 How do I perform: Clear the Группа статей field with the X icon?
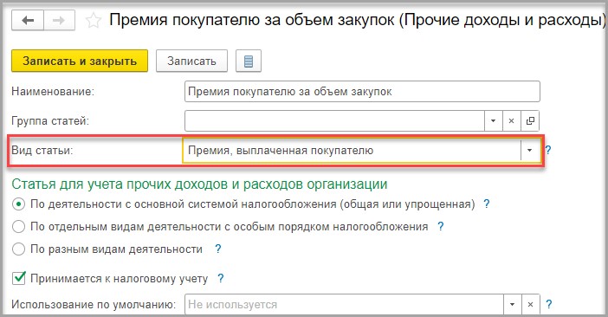point(512,121)
